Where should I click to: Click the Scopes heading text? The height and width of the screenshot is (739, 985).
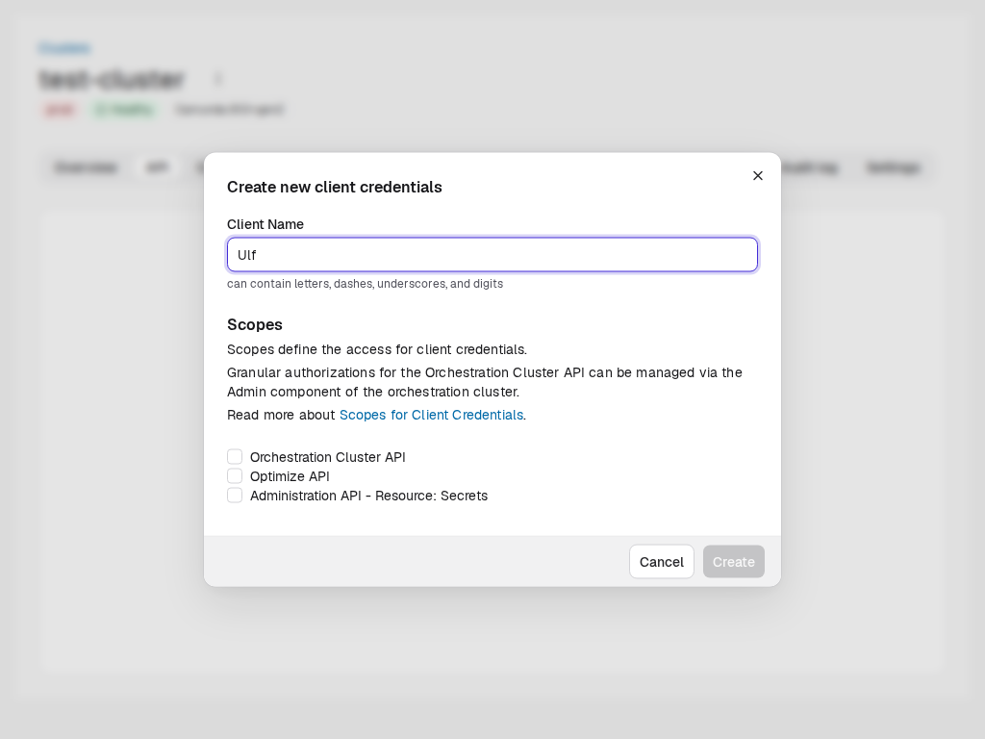254,324
